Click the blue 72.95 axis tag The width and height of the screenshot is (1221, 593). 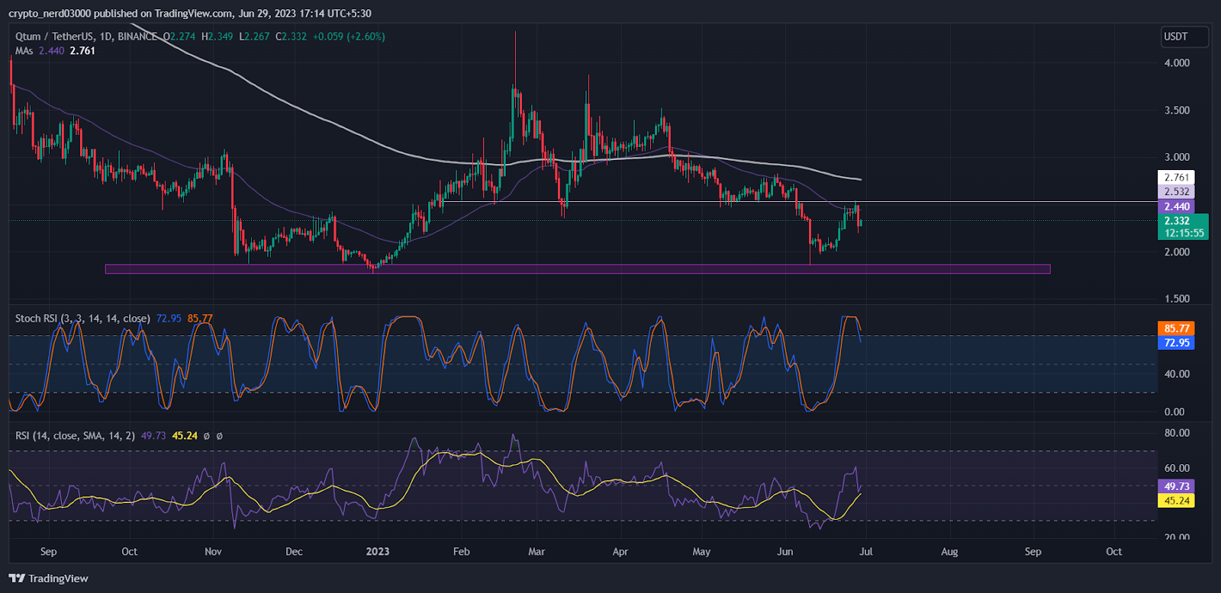tap(1176, 343)
